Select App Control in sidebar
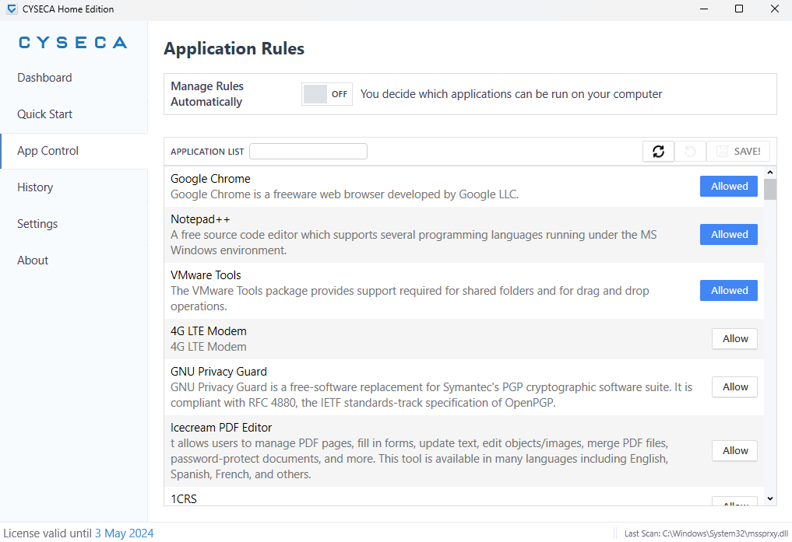Screen dimensions: 792x542 [74, 151]
